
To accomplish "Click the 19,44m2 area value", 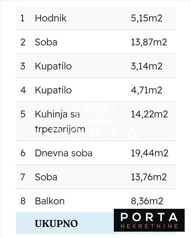I will [149, 153].
